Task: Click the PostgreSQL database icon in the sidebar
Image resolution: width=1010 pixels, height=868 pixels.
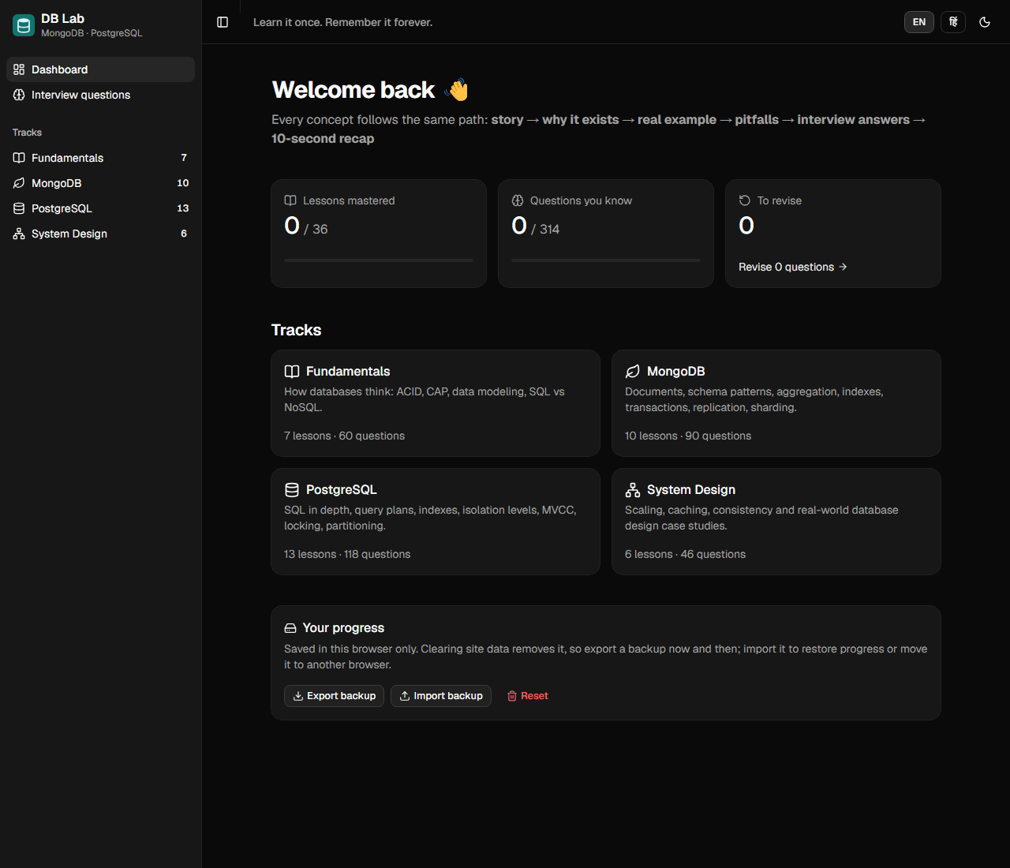Action: coord(19,208)
